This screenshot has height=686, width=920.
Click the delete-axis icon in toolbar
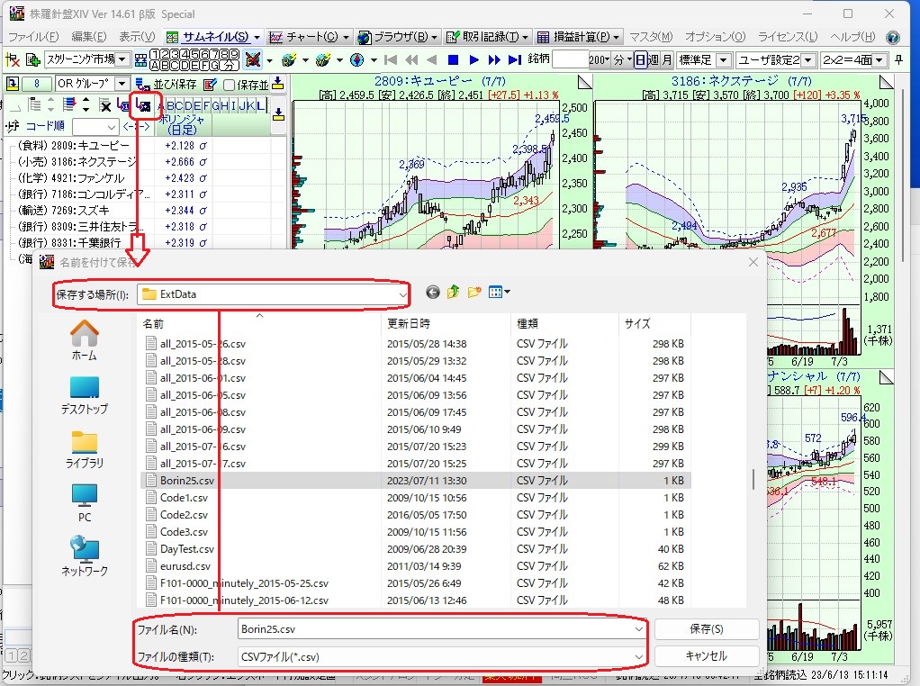click(13, 59)
